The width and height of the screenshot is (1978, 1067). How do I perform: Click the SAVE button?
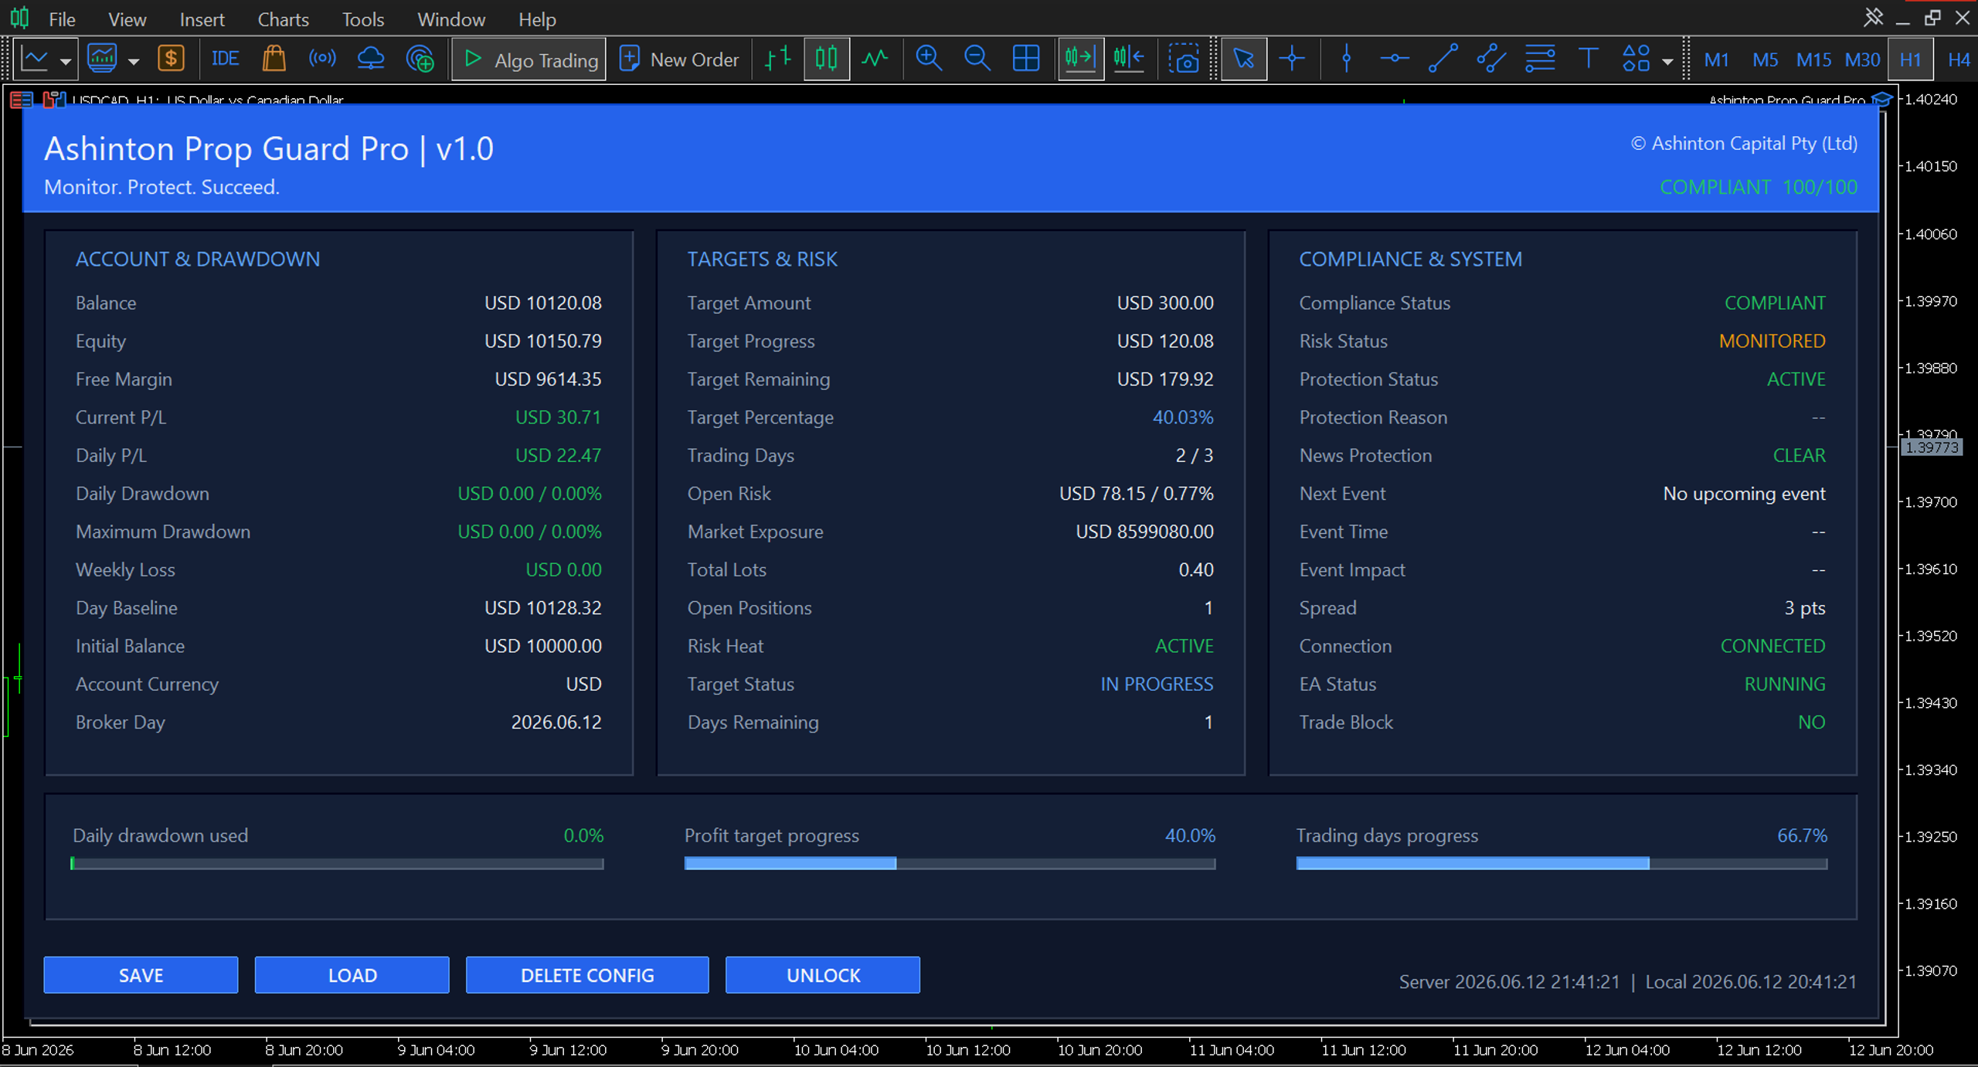pos(141,975)
